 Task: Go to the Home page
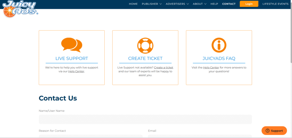click(133, 4)
